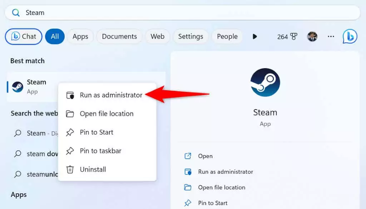366x209 pixels.
Task: Click Run as administrator in details pane
Action: (x=226, y=172)
